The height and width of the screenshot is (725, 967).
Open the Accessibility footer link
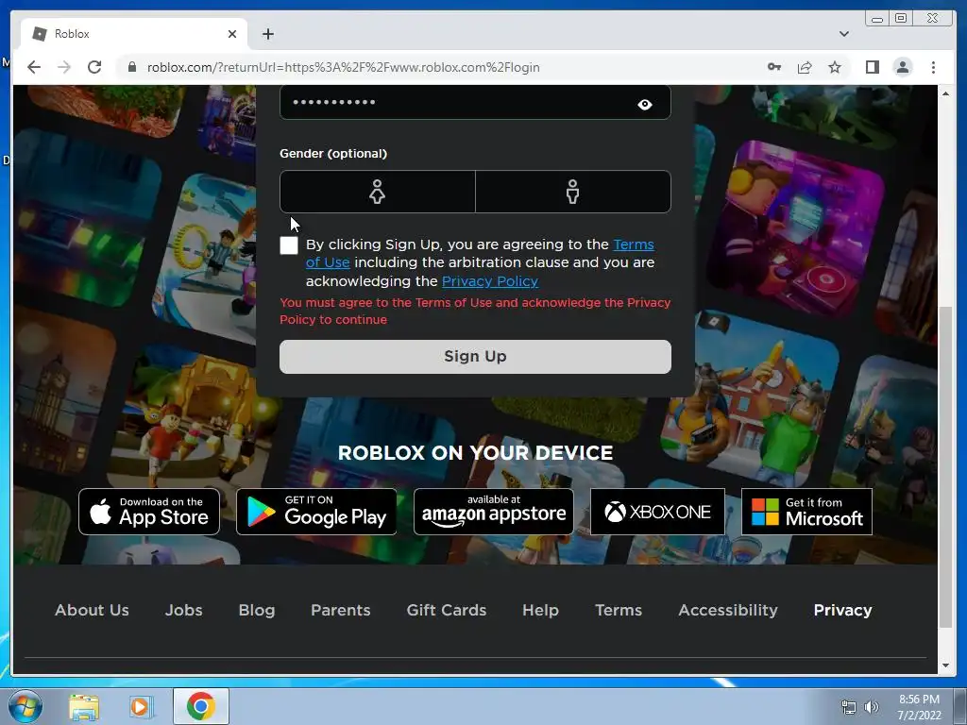[728, 610]
